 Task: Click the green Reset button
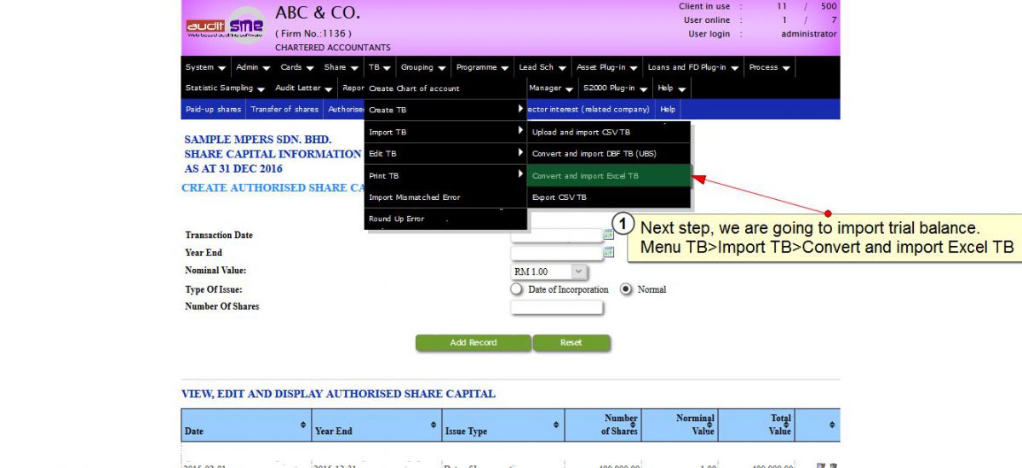pos(571,343)
